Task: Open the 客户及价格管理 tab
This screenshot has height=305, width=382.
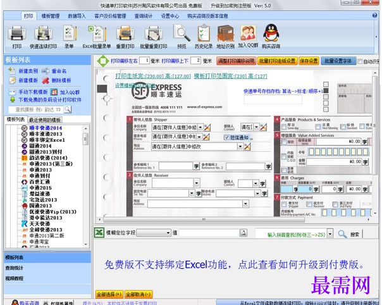Action: tap(110, 16)
